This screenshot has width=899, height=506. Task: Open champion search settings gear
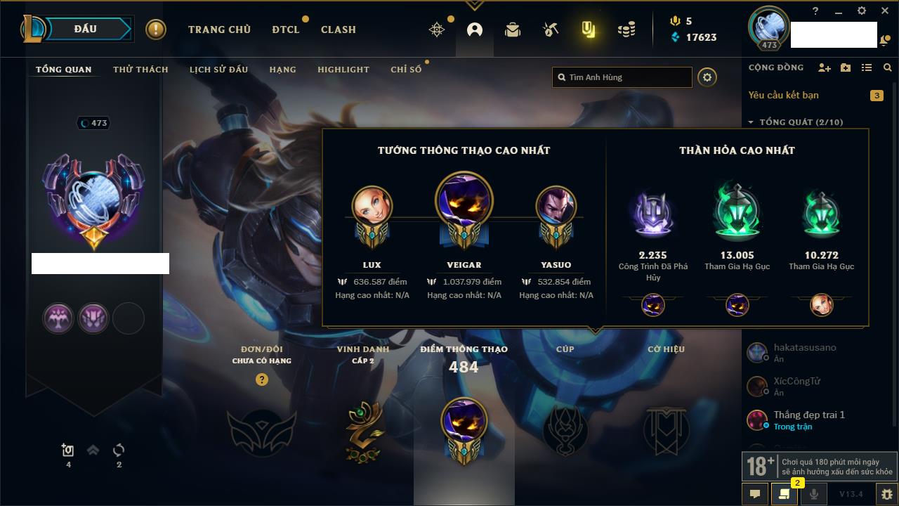(x=707, y=77)
